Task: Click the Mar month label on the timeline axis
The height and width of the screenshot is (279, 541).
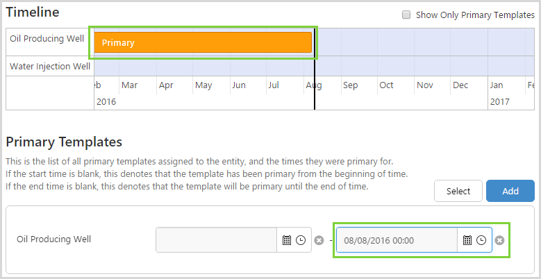Action: 128,85
